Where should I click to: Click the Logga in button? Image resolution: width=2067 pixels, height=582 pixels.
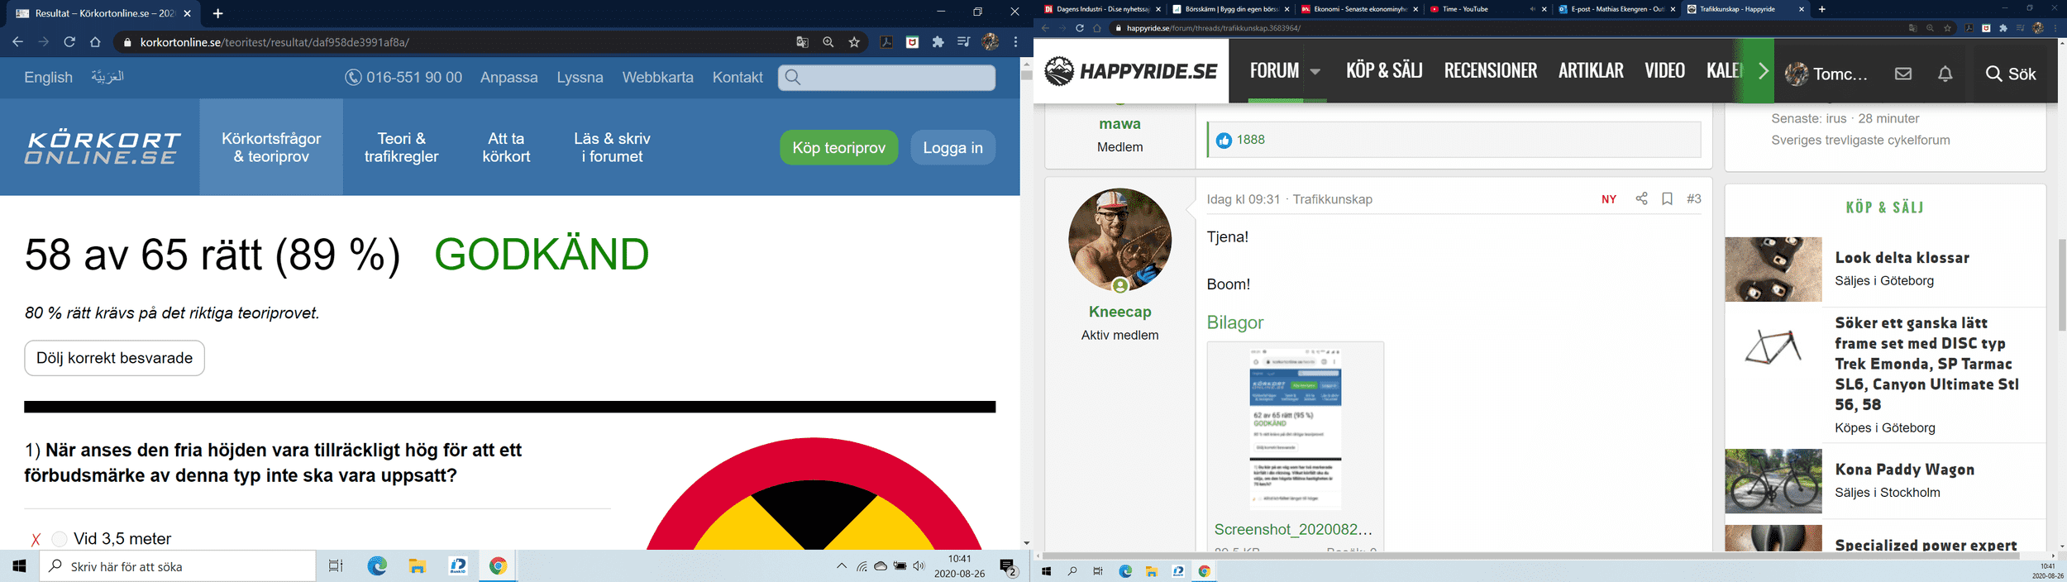(x=952, y=147)
